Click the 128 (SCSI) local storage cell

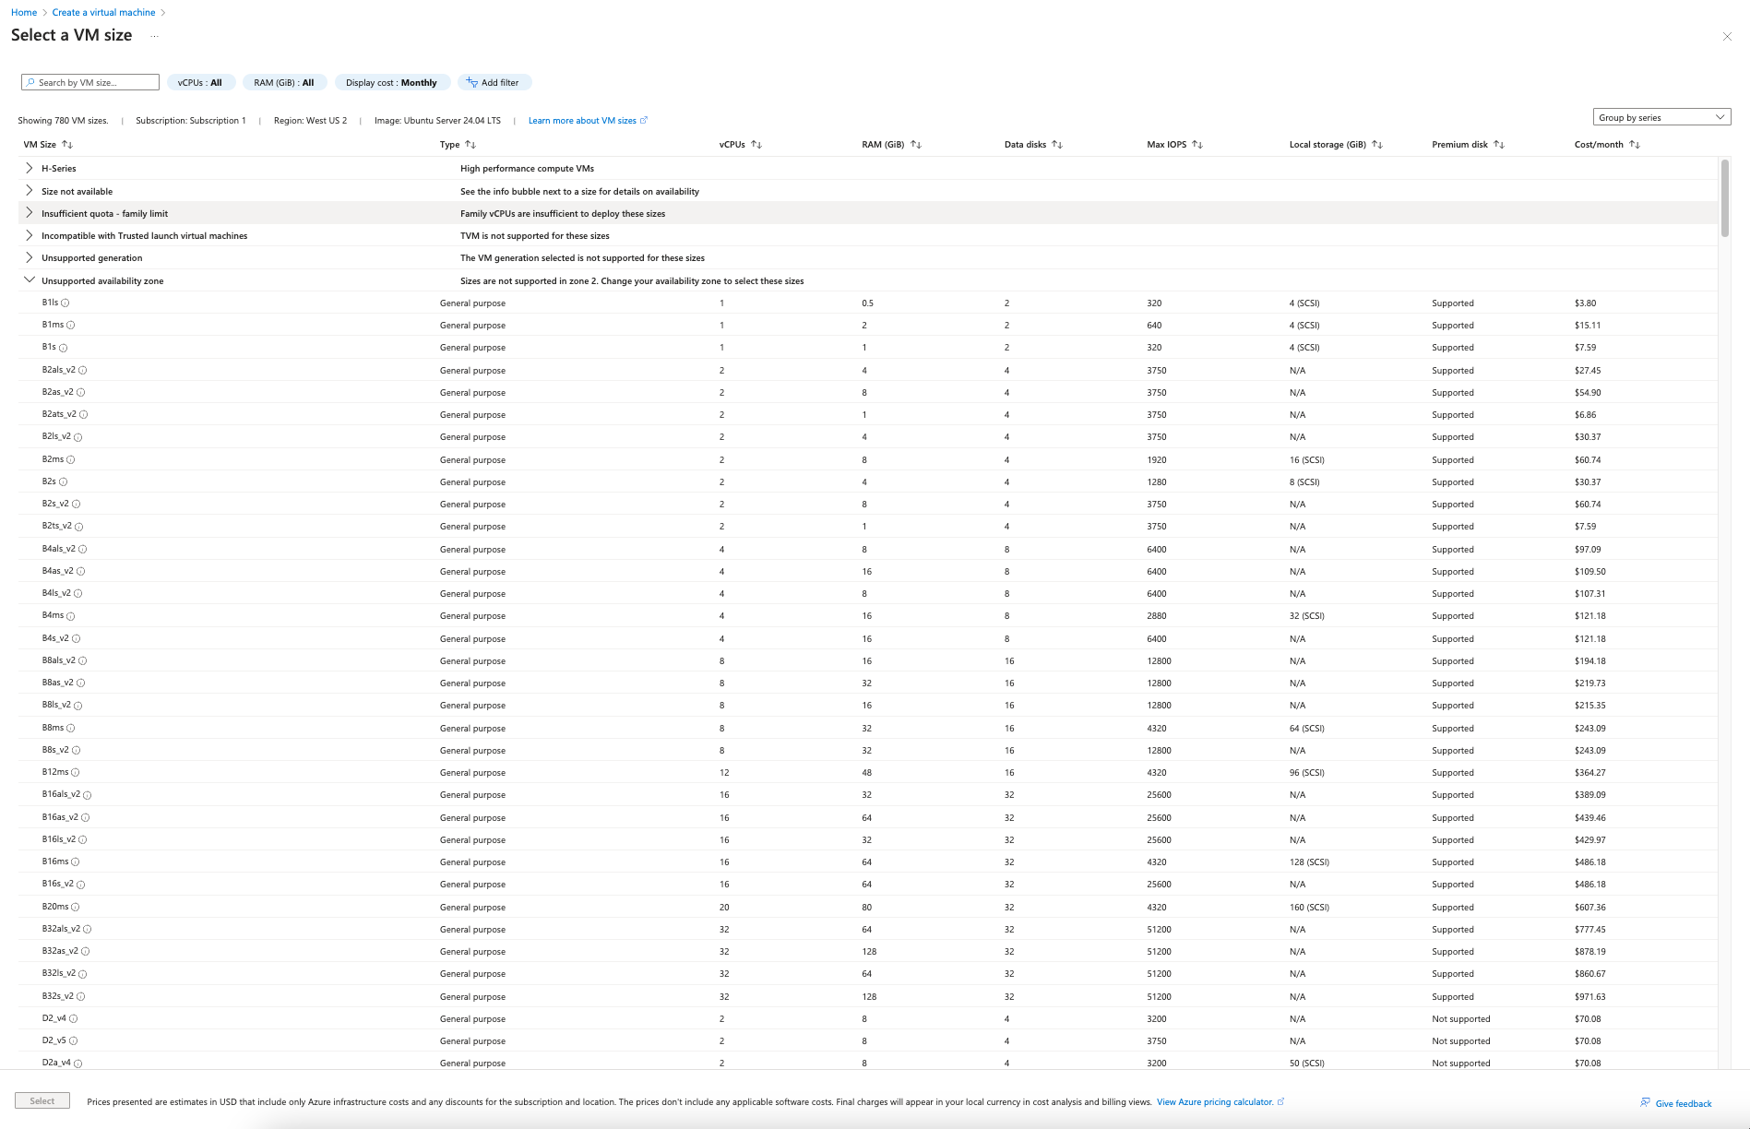(x=1309, y=862)
